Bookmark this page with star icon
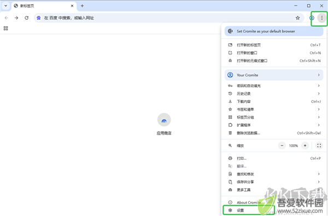The height and width of the screenshot is (216, 328). 298,18
